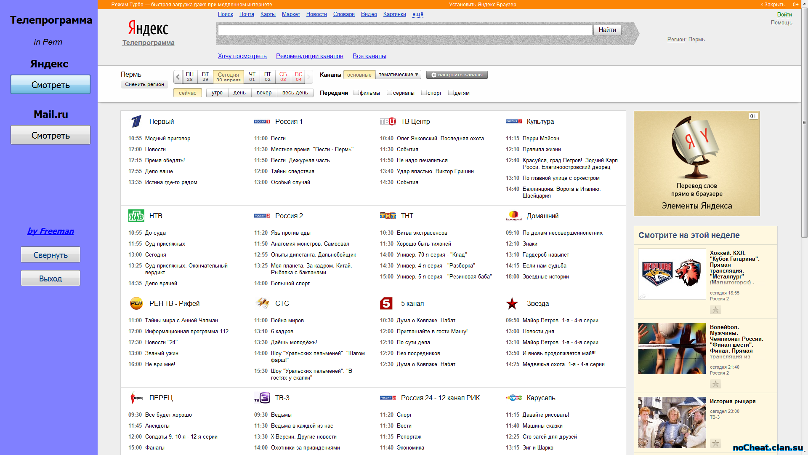808x455 pixels.
Task: Click the page vertical scrollbar thumb
Action: (x=805, y=122)
